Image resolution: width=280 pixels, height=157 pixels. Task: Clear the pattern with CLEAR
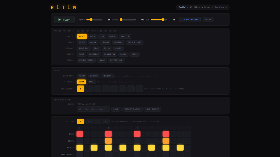tap(208, 19)
